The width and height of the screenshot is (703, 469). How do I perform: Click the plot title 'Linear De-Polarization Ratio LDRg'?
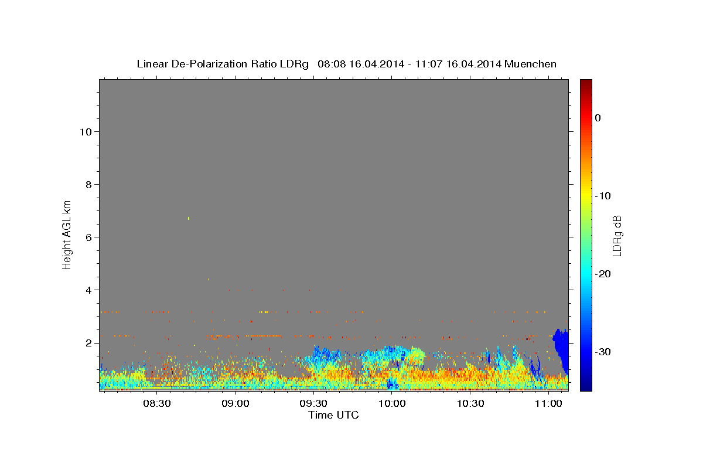pos(222,64)
